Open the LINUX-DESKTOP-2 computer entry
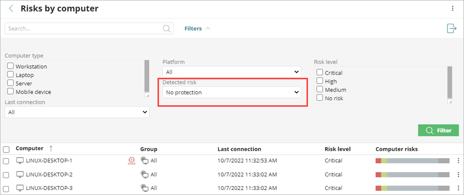 point(49,175)
